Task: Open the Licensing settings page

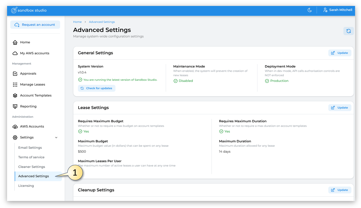Action: coord(26,186)
